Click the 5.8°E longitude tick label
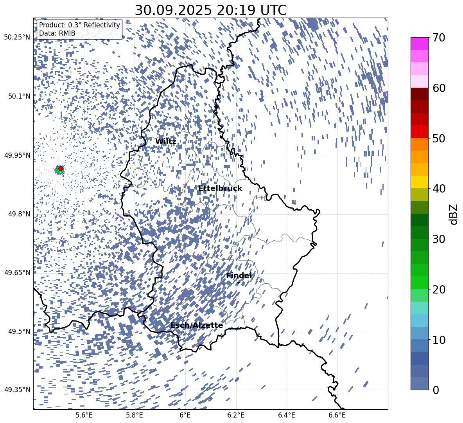This screenshot has width=463, height=423. 135,415
